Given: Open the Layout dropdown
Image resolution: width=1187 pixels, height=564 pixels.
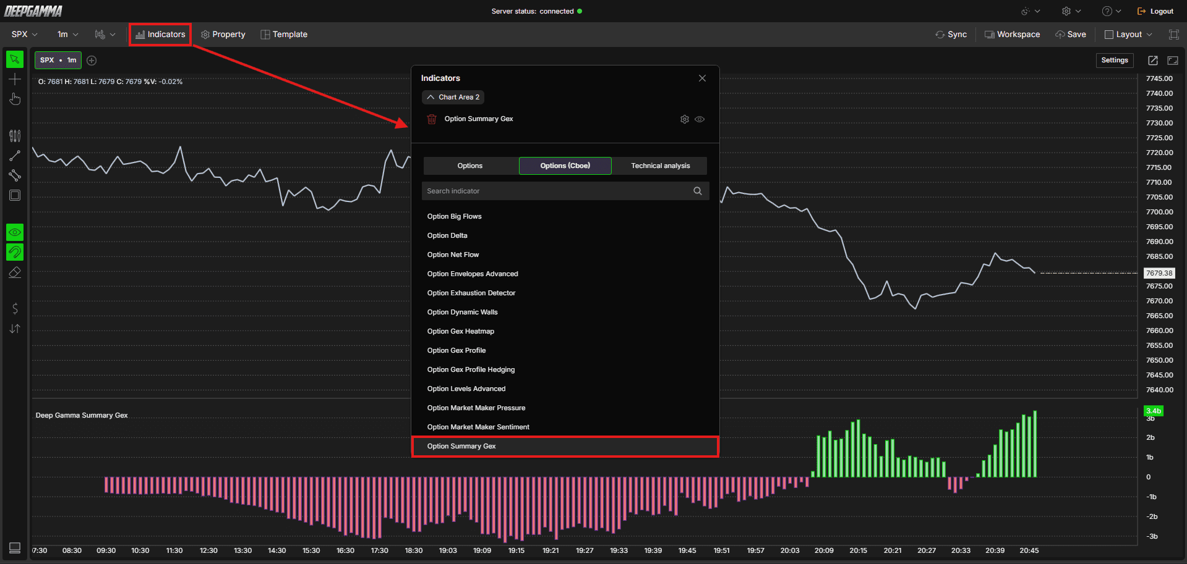Looking at the screenshot, I should click(1129, 35).
